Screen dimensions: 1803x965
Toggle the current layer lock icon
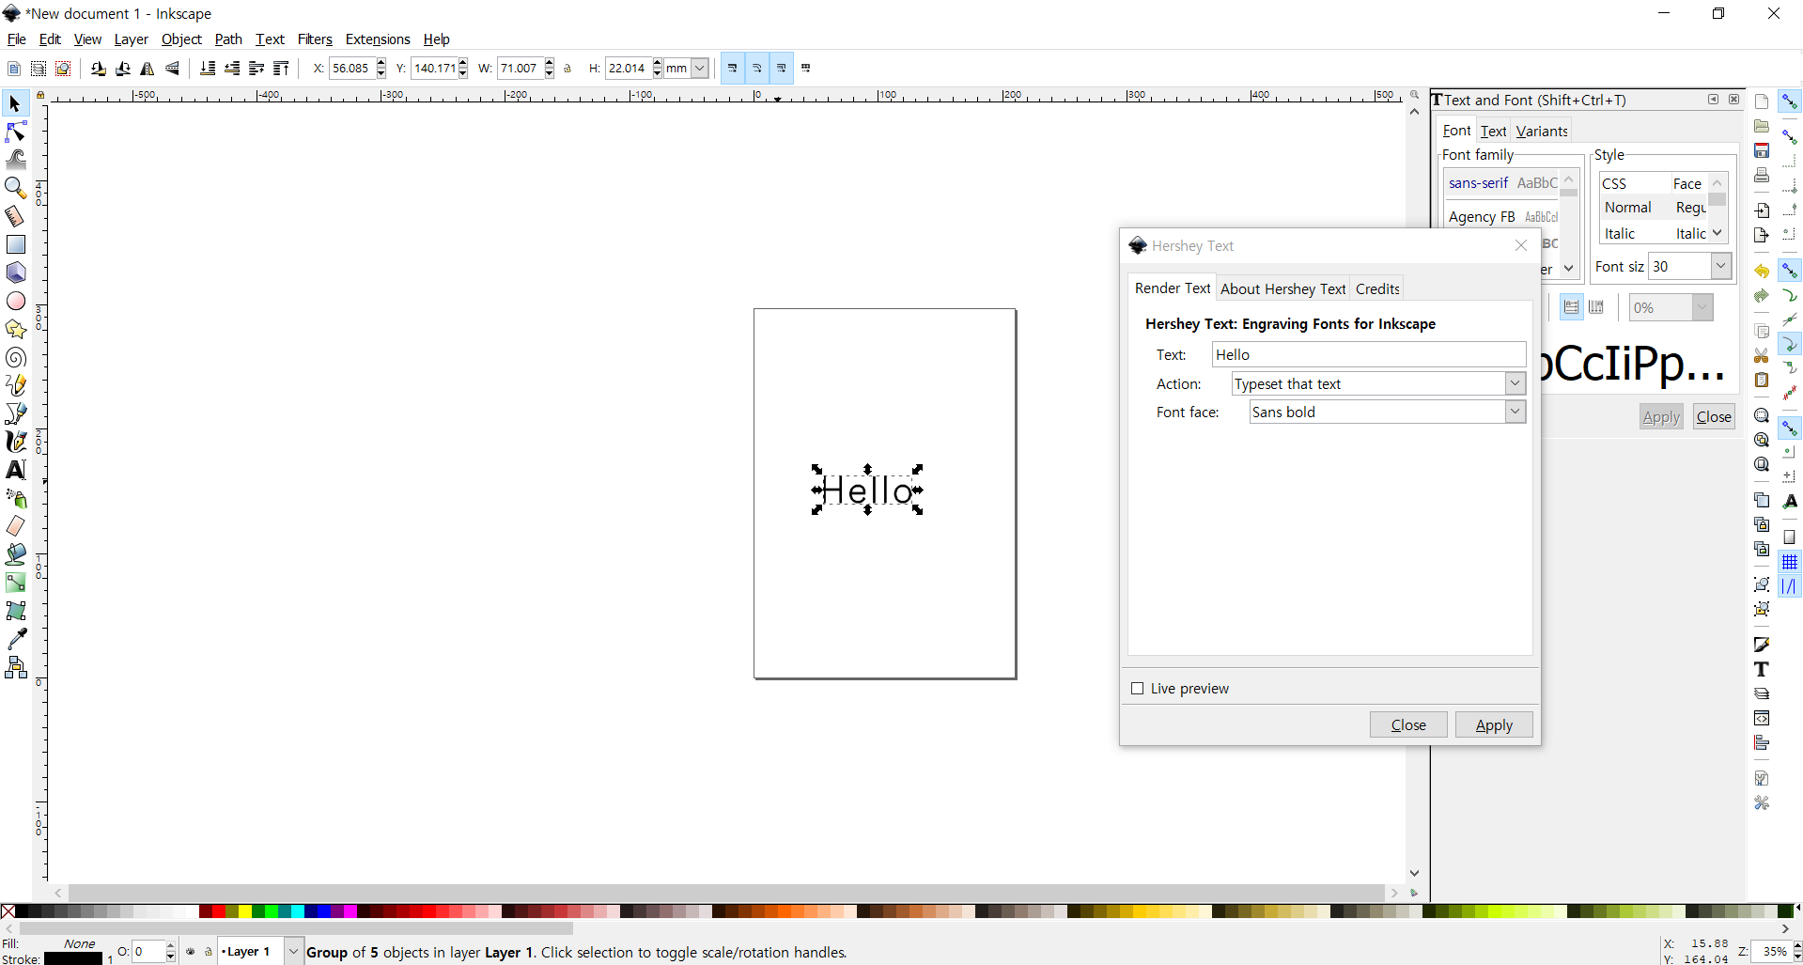[x=209, y=952]
